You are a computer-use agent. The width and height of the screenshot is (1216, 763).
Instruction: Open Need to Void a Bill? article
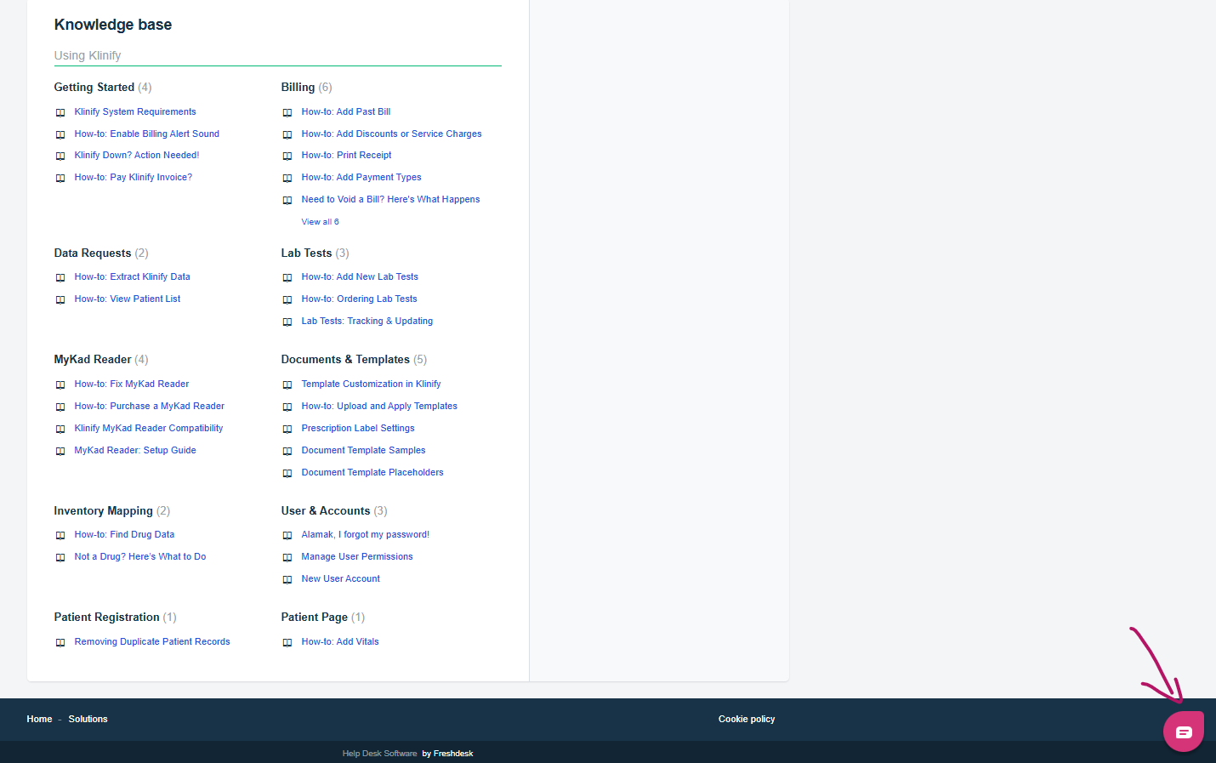[x=390, y=199]
